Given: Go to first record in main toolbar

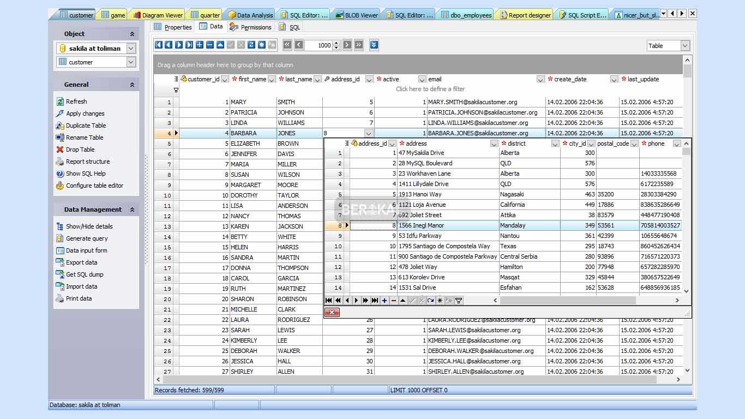Looking at the screenshot, I should (159, 45).
